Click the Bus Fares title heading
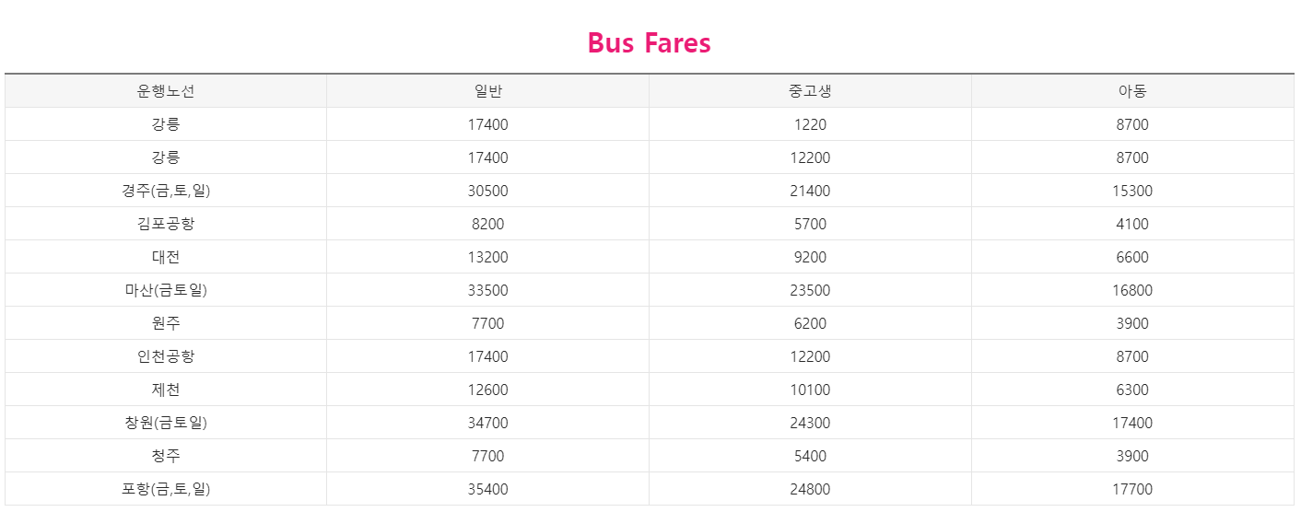The width and height of the screenshot is (1301, 512). tap(650, 43)
